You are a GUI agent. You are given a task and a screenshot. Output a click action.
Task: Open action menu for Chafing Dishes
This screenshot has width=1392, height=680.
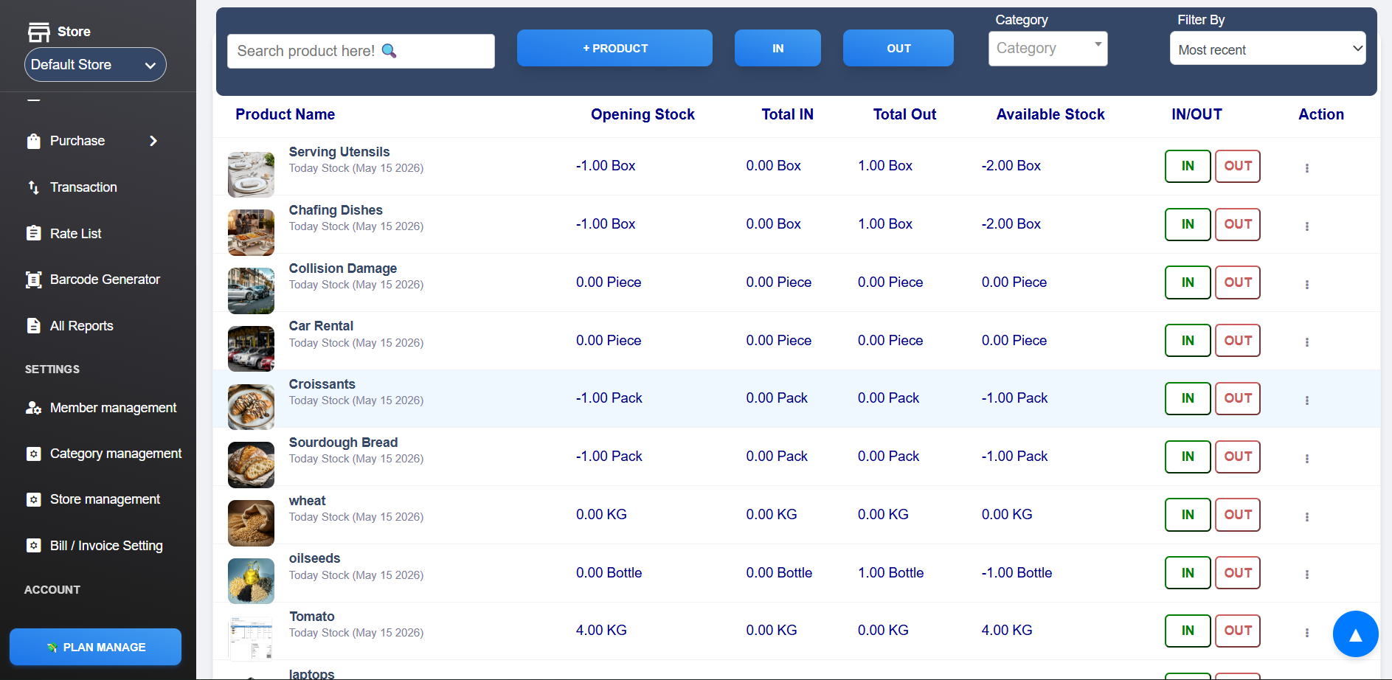click(x=1306, y=226)
